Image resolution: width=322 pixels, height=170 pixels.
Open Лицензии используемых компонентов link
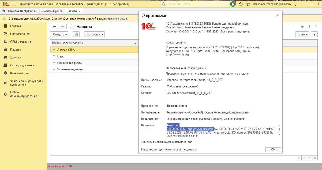tap(167, 142)
